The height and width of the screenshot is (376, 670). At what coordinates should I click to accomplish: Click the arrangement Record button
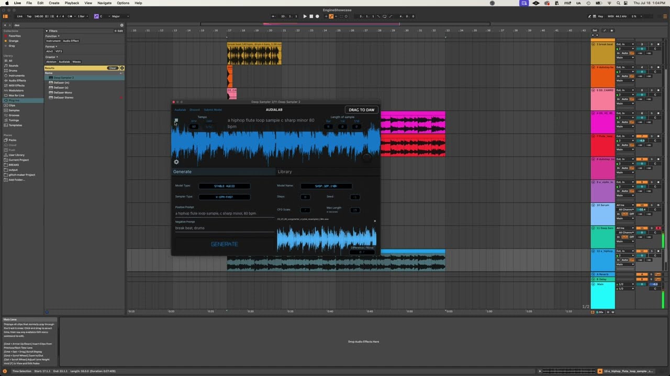317,16
